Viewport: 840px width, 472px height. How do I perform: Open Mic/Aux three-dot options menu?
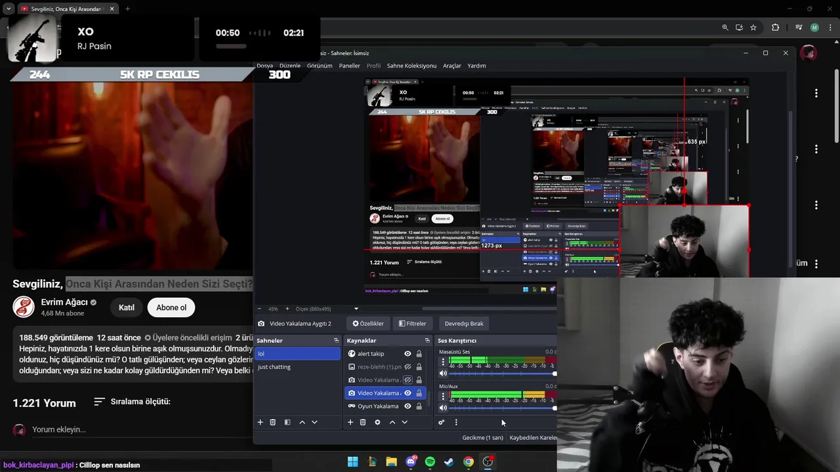443,395
